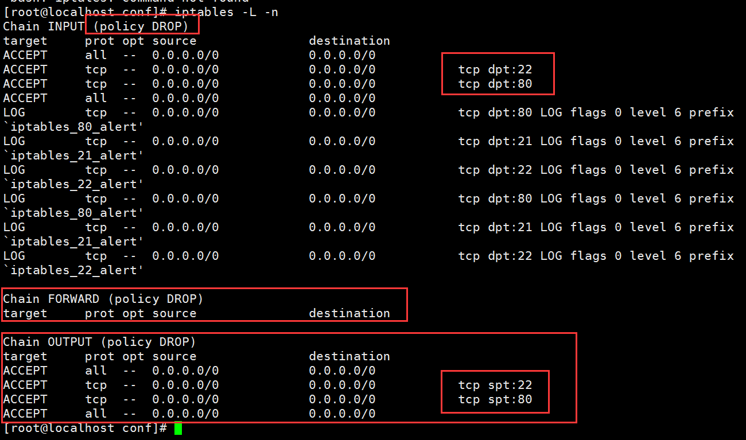Screen dimensions: 746x440
Task: Click the final '[root@localhost conf]#' prompt text
Action: [x=85, y=428]
